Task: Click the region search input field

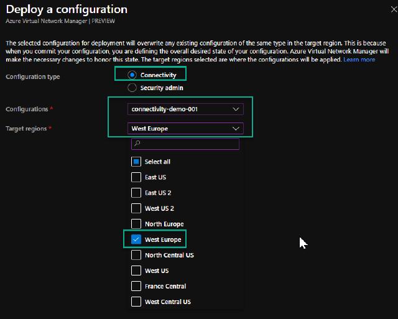Action: [x=190, y=144]
